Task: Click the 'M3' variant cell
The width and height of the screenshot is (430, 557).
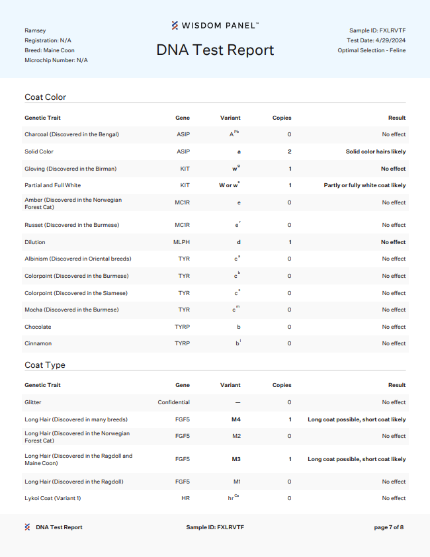Action: tap(236, 459)
